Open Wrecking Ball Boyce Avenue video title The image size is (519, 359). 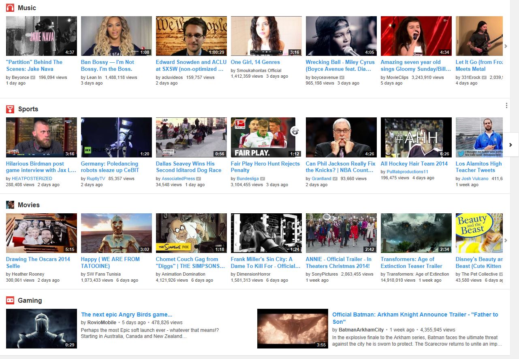pos(340,66)
